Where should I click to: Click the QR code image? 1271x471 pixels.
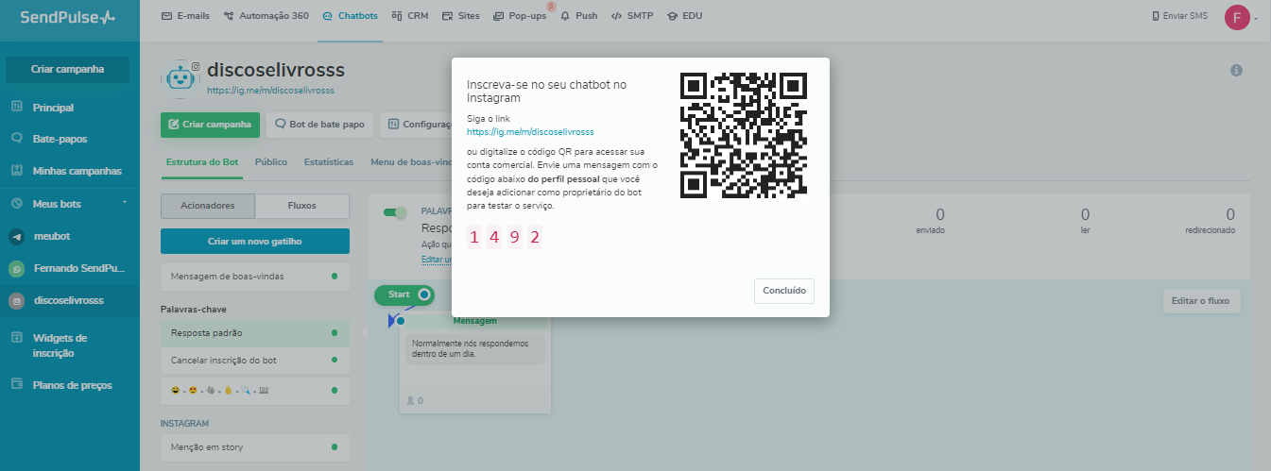744,134
